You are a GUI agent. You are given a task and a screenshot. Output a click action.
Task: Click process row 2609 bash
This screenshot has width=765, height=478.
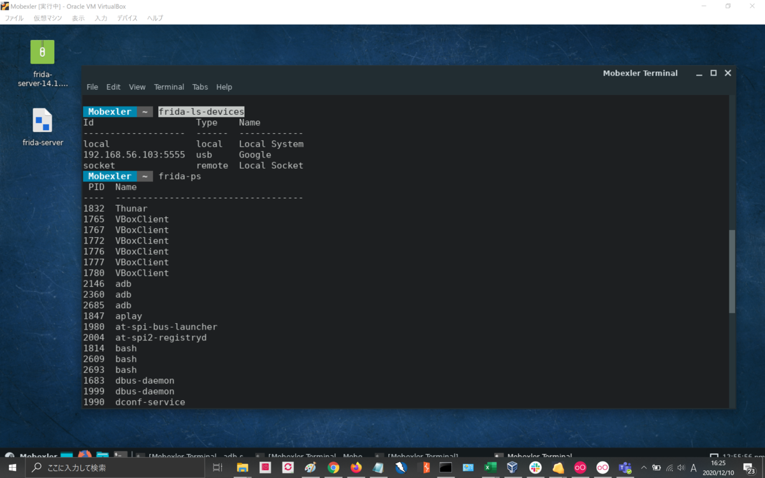pos(110,359)
